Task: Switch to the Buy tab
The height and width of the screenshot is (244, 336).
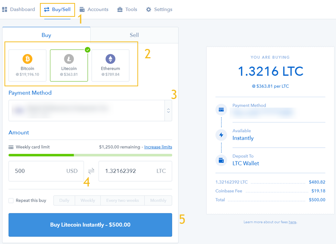Action: click(x=46, y=35)
